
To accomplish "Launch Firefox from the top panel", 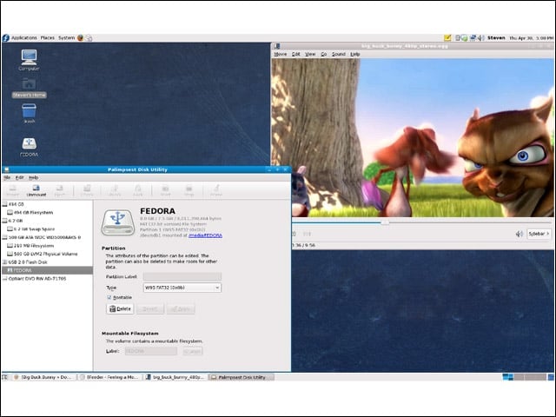I will point(80,37).
